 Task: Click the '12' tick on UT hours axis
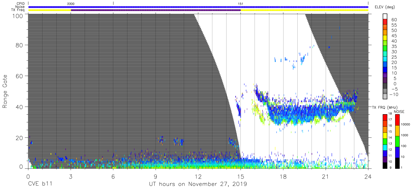pyautogui.click(x=198, y=177)
